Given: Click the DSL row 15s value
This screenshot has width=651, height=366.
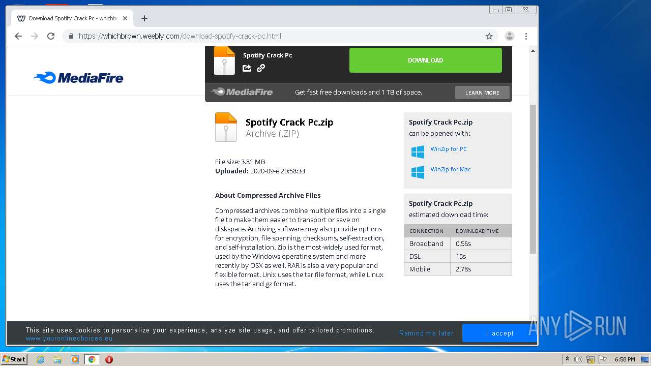Looking at the screenshot, I should pyautogui.click(x=461, y=256).
